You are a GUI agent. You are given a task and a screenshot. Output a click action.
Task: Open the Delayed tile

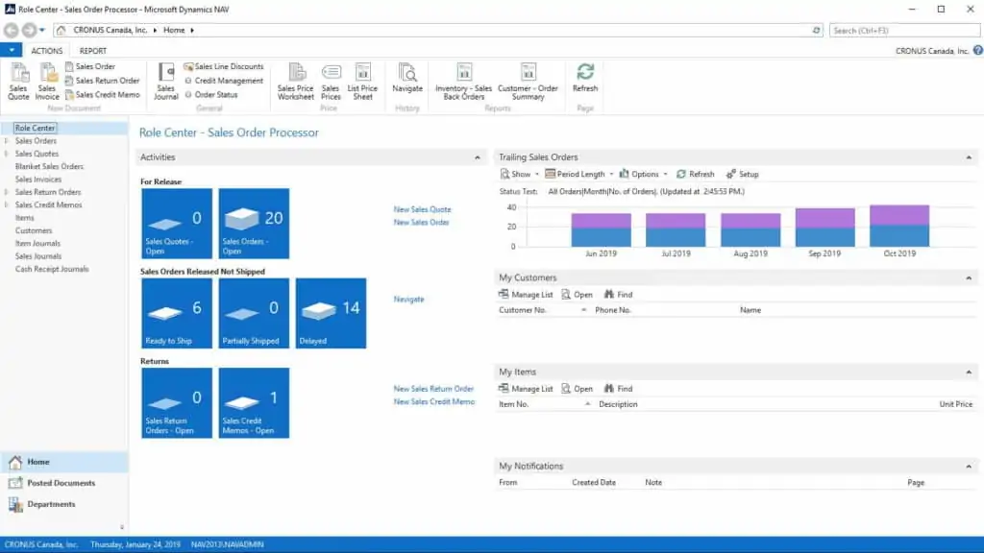tap(331, 313)
